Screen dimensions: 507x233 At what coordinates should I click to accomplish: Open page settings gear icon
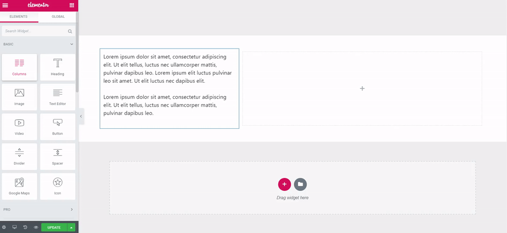click(4, 228)
